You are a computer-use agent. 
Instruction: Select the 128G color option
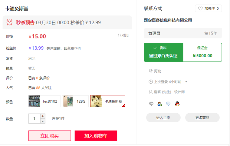(76, 101)
